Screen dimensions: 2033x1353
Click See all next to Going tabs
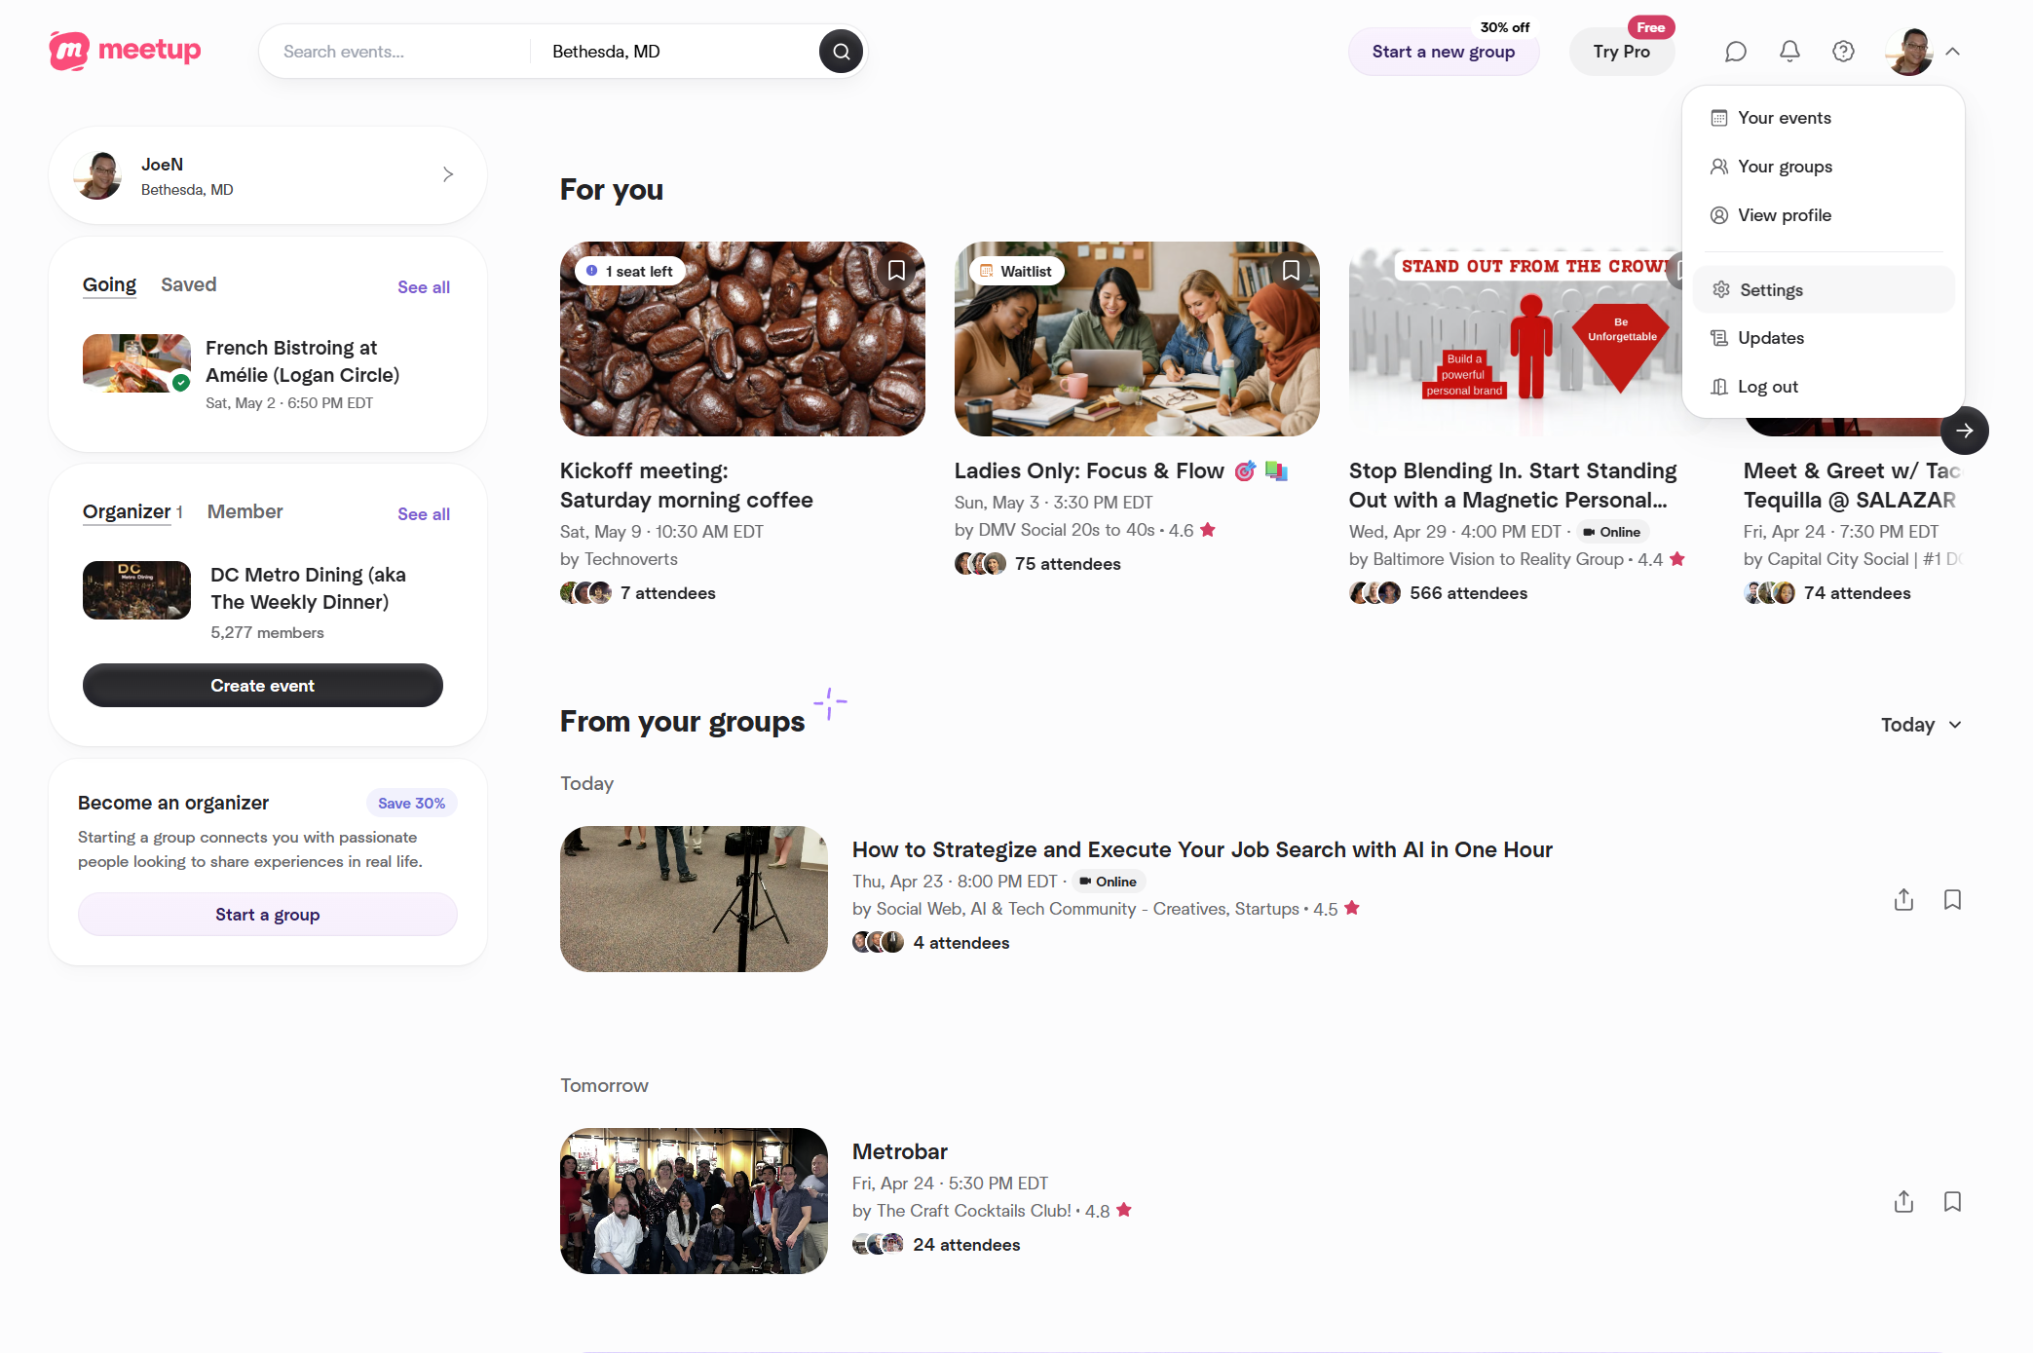point(423,287)
